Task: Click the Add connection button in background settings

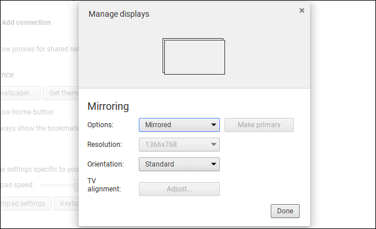Action: tap(26, 23)
